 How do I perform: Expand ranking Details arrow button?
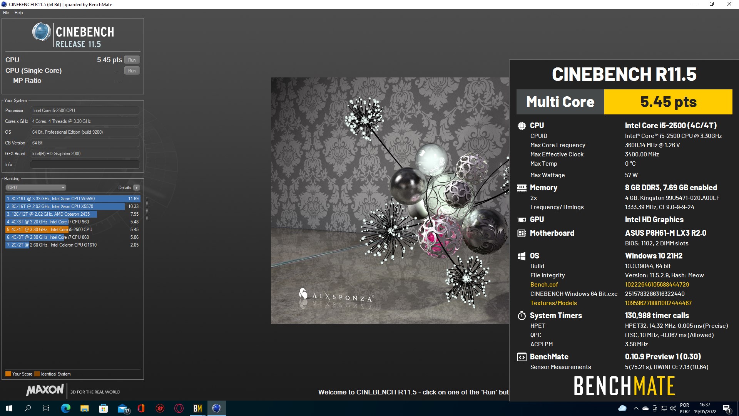[137, 188]
